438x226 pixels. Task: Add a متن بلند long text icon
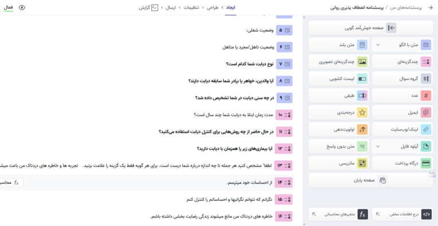(x=362, y=45)
